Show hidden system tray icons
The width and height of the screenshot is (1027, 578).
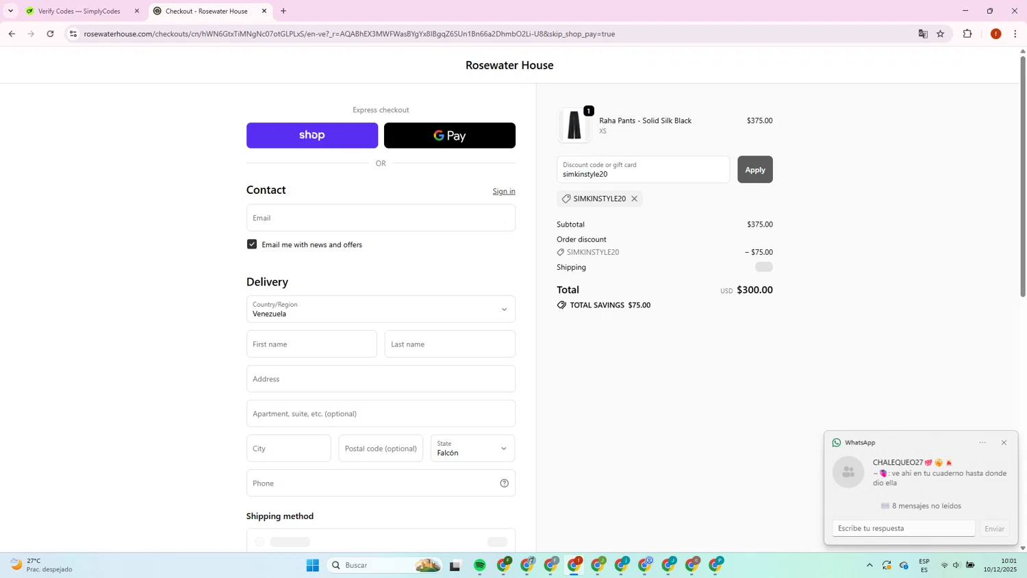870,565
